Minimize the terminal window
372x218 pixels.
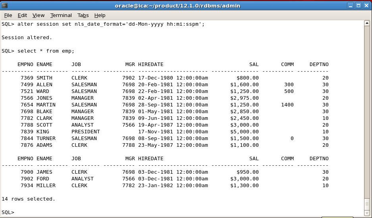[x=351, y=6]
